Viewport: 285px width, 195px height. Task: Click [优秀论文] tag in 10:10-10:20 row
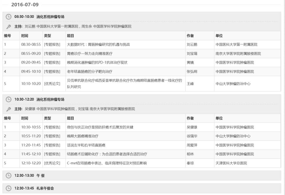(52, 84)
